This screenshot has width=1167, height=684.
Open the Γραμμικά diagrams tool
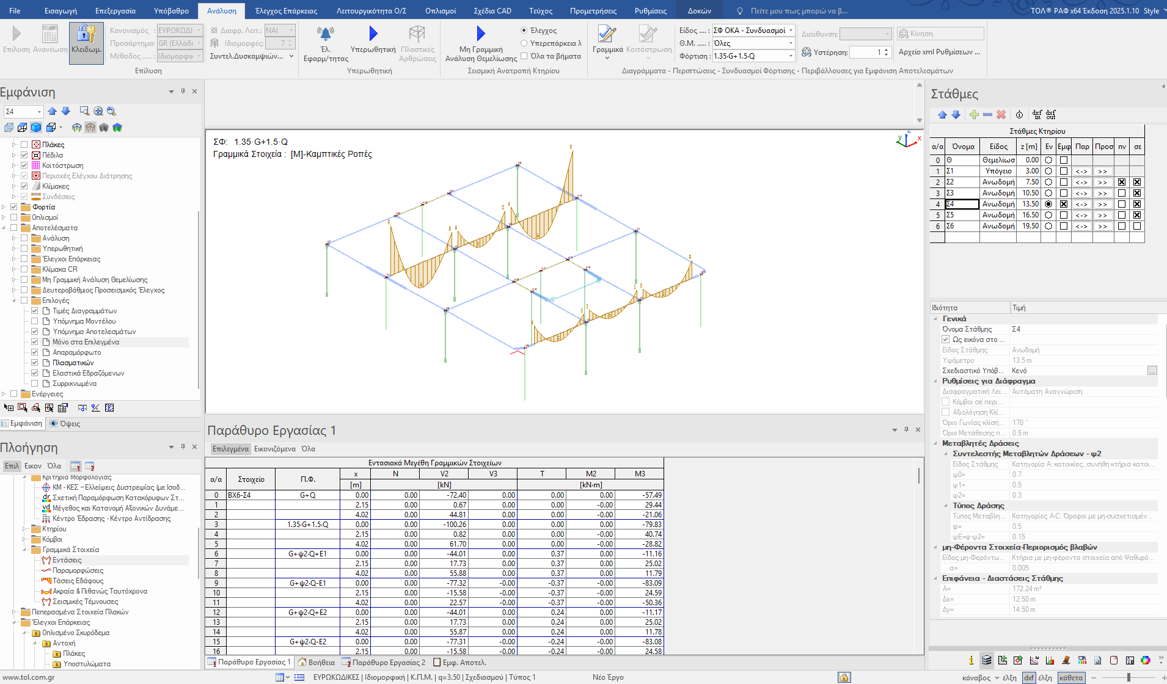tap(607, 39)
